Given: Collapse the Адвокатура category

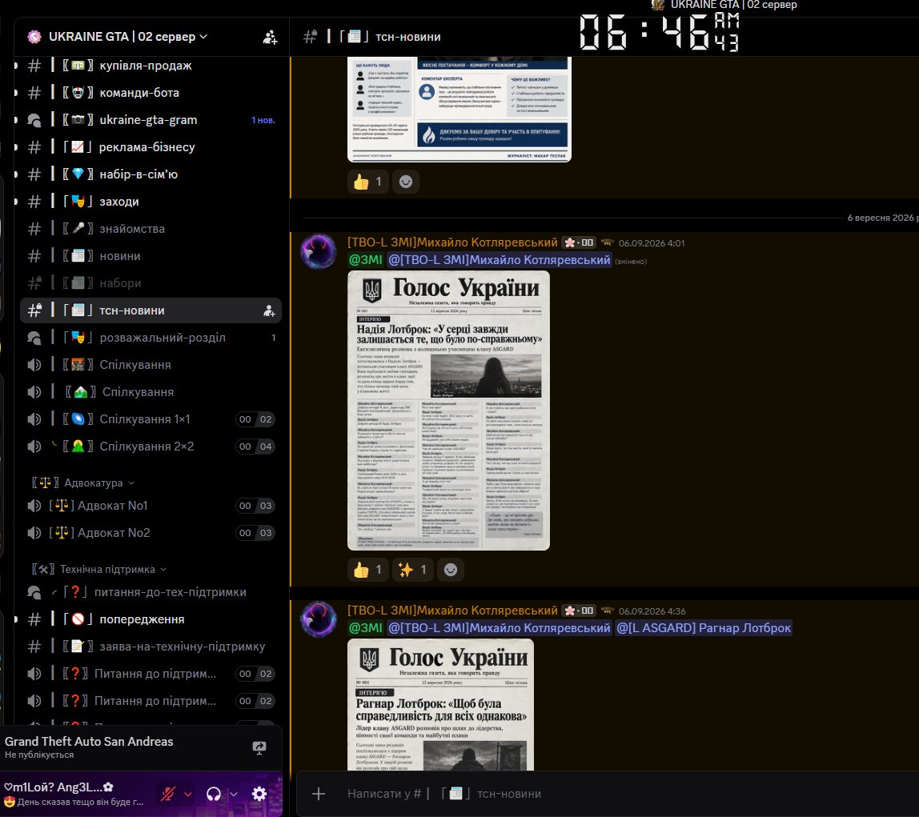Looking at the screenshot, I should tap(83, 483).
